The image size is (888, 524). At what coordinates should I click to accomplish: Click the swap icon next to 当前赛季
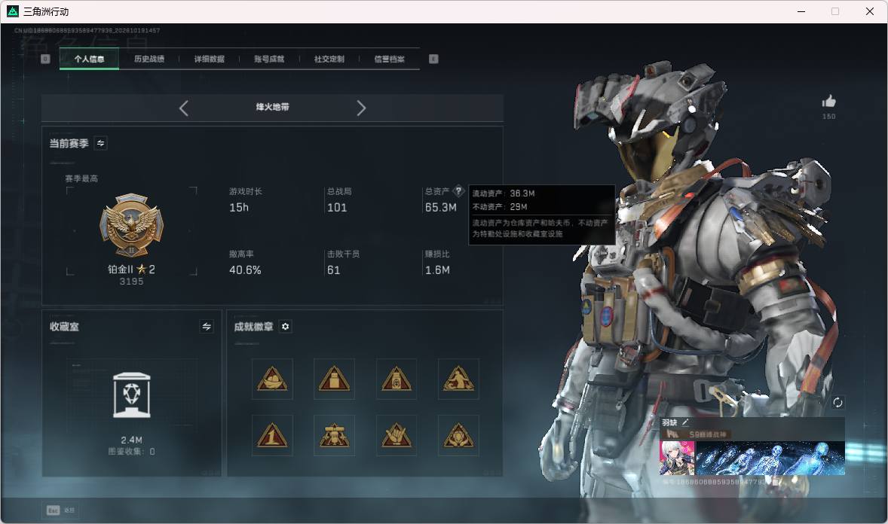click(101, 143)
